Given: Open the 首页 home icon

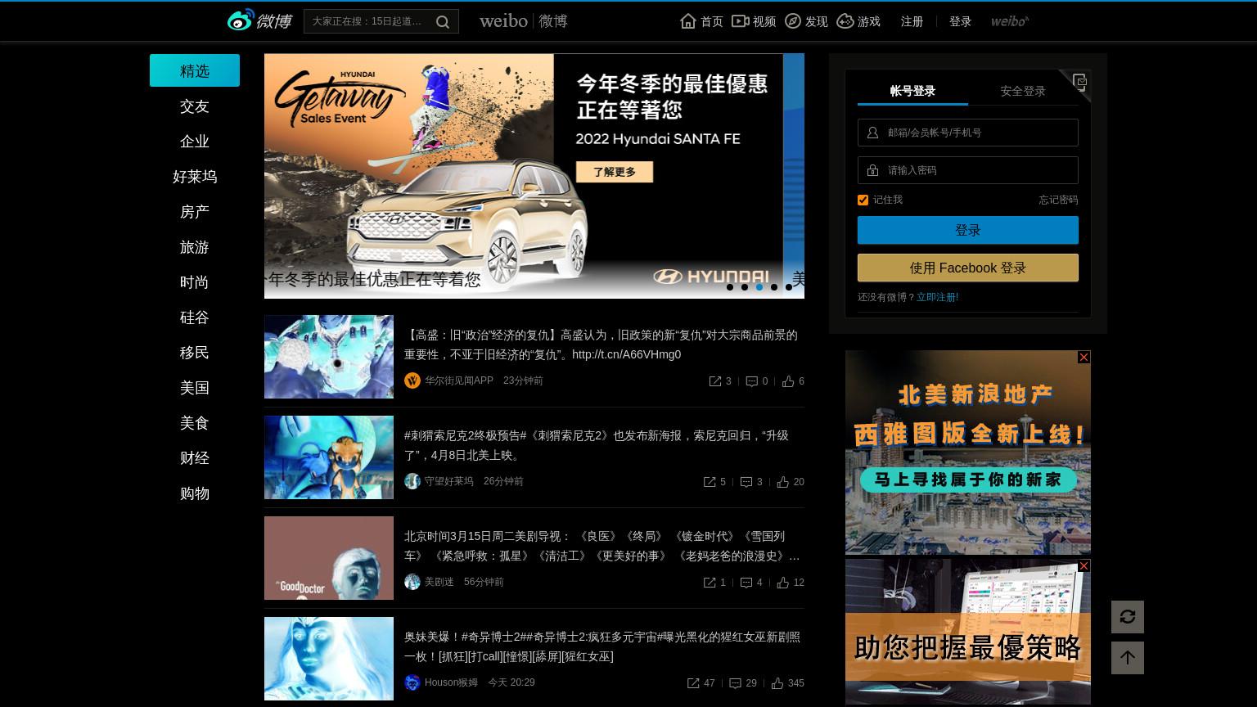Looking at the screenshot, I should tap(688, 21).
